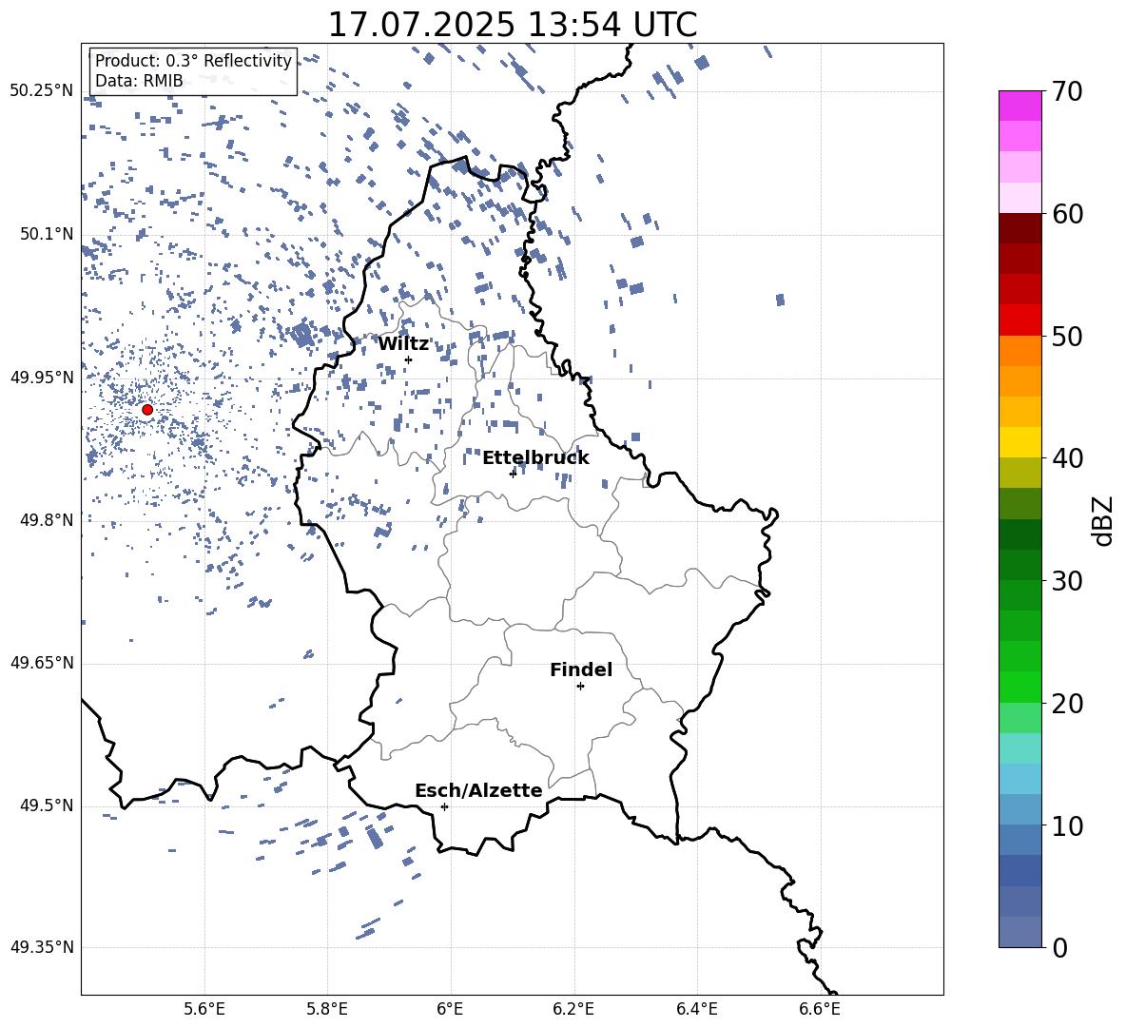Click the red radar location dot
The height and width of the screenshot is (1028, 1126).
pyautogui.click(x=147, y=410)
